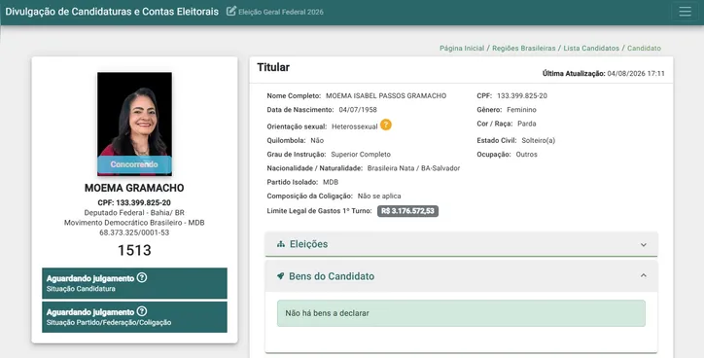Click Movimento Democrático Brasileiro - MDB text
704x358 pixels.
[x=134, y=223]
